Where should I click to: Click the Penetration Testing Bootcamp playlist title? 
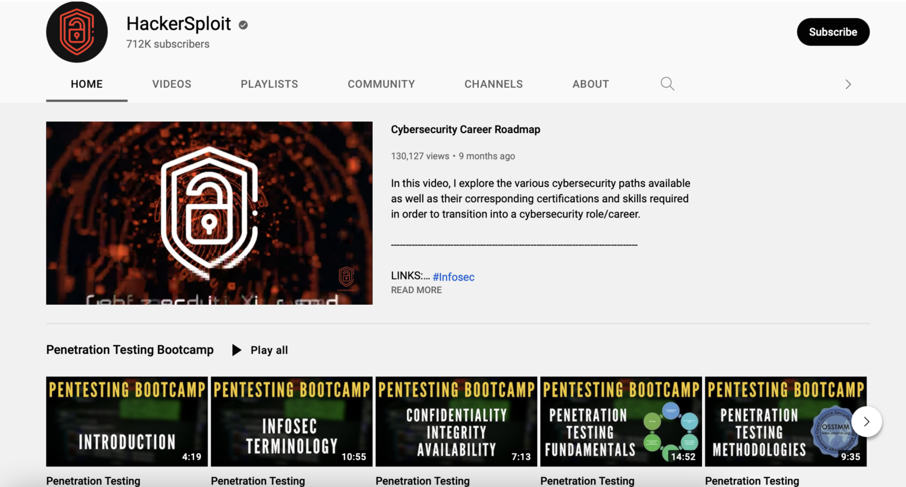(130, 350)
